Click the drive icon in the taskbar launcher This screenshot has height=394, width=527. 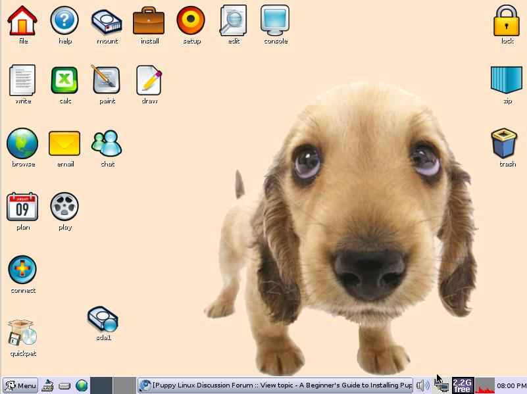pos(64,386)
